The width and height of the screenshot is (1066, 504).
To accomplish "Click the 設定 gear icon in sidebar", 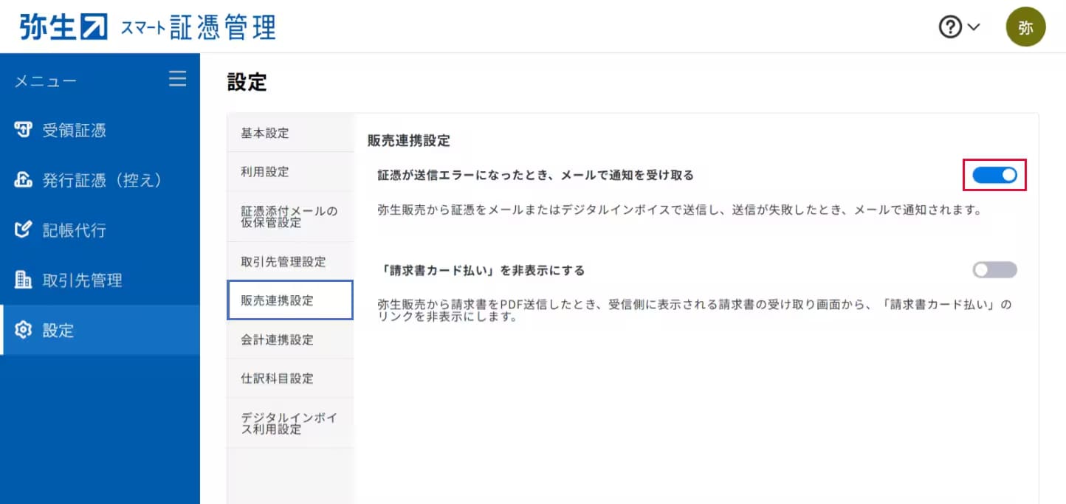I will point(24,331).
